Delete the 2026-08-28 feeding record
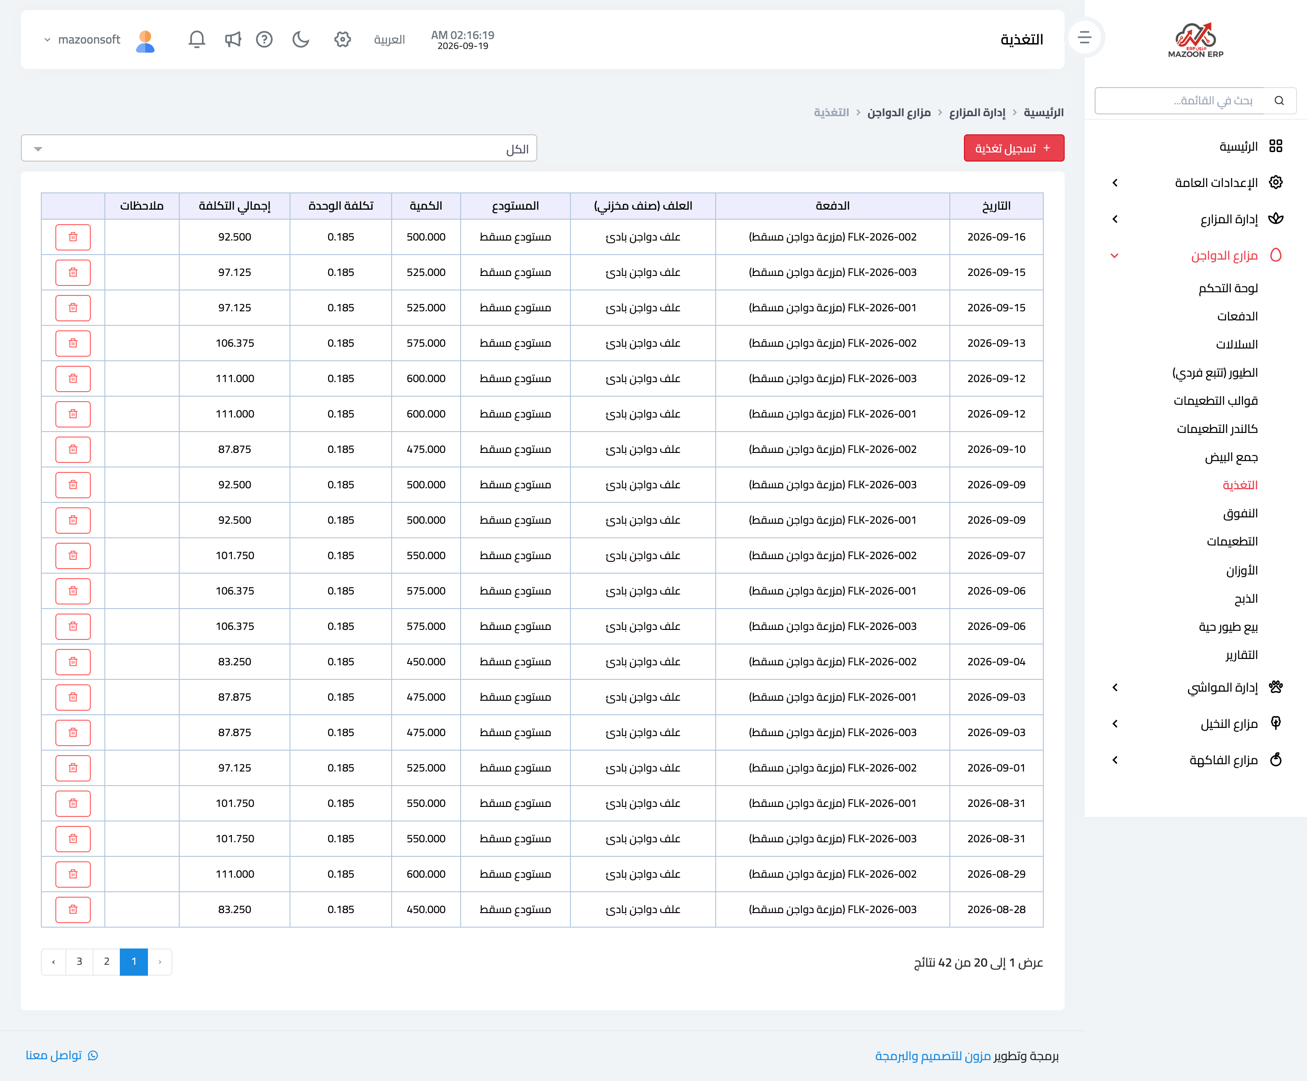Viewport: 1307px width, 1081px height. [73, 910]
